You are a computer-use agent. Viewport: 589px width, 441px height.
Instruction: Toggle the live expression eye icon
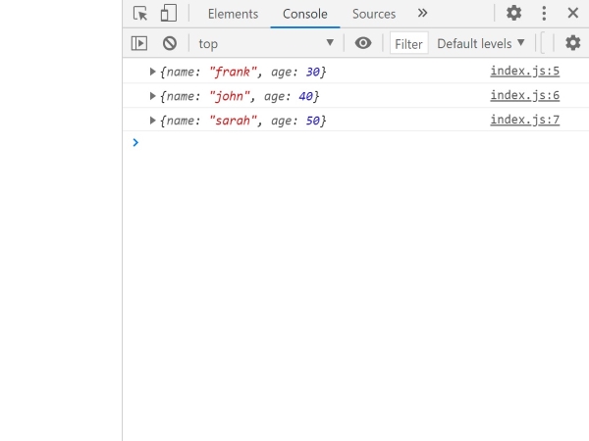[x=363, y=43]
